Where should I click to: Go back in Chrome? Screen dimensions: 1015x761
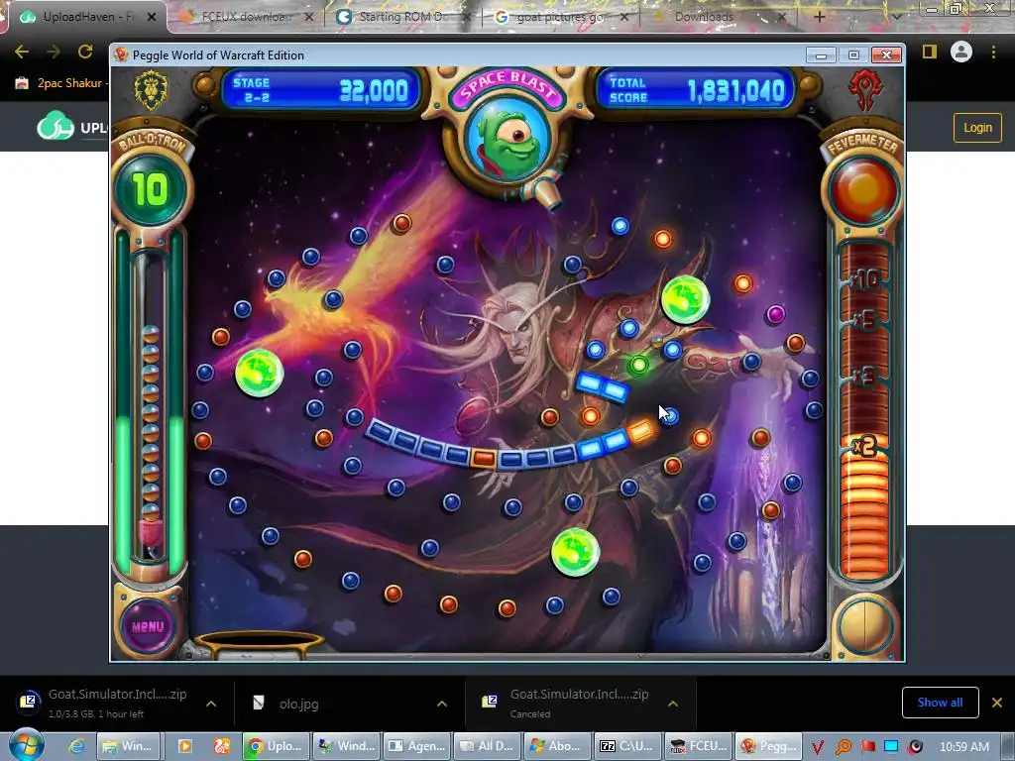click(22, 52)
